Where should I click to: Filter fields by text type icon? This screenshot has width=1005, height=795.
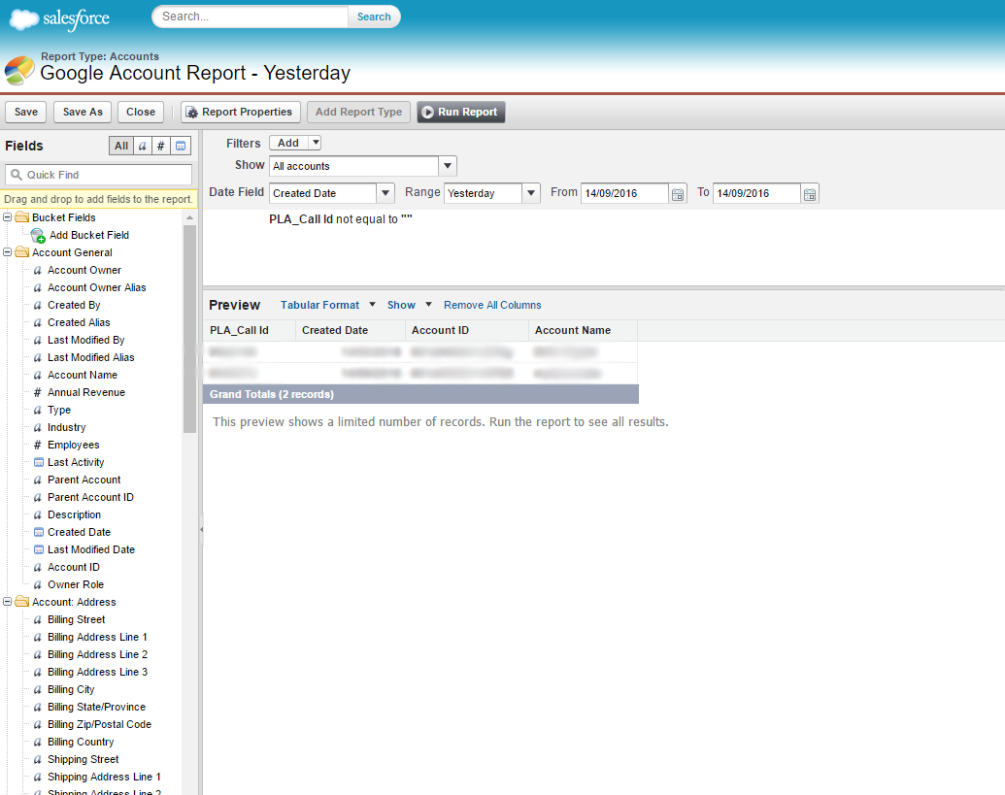(143, 146)
